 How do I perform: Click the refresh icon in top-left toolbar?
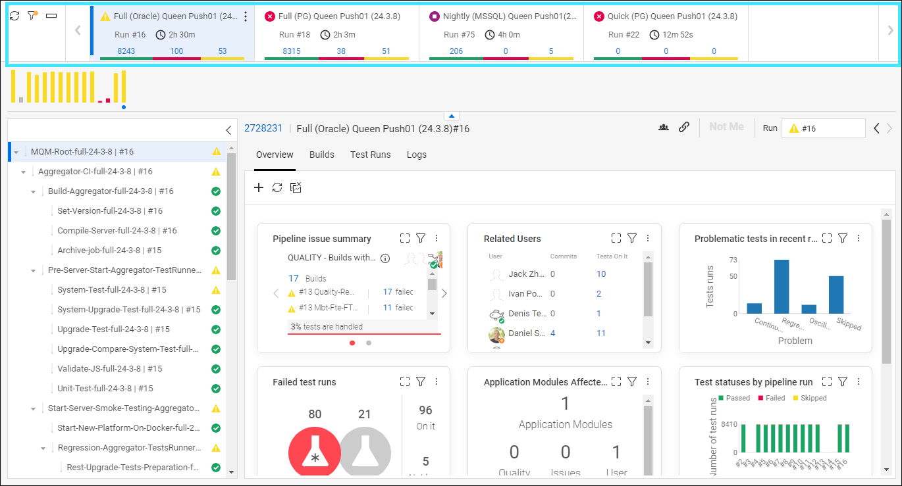pos(14,15)
